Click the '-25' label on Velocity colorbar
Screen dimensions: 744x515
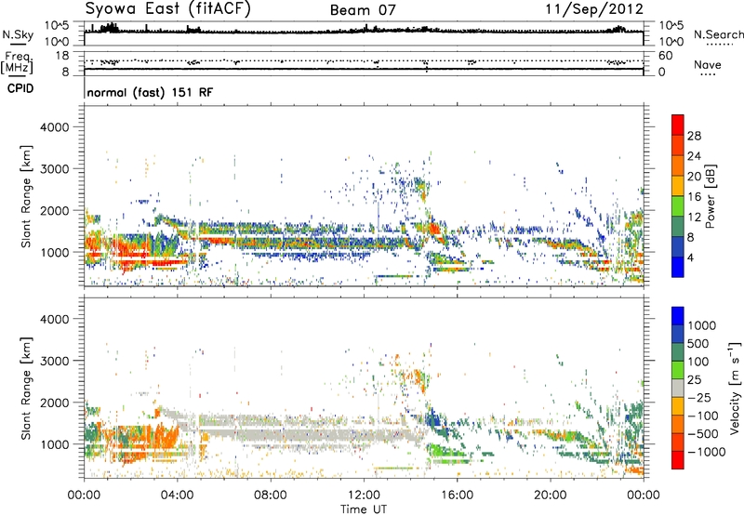point(700,398)
